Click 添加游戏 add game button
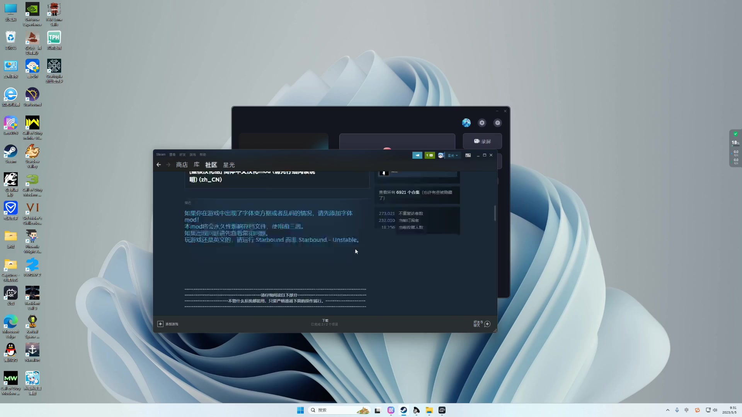 (168, 324)
